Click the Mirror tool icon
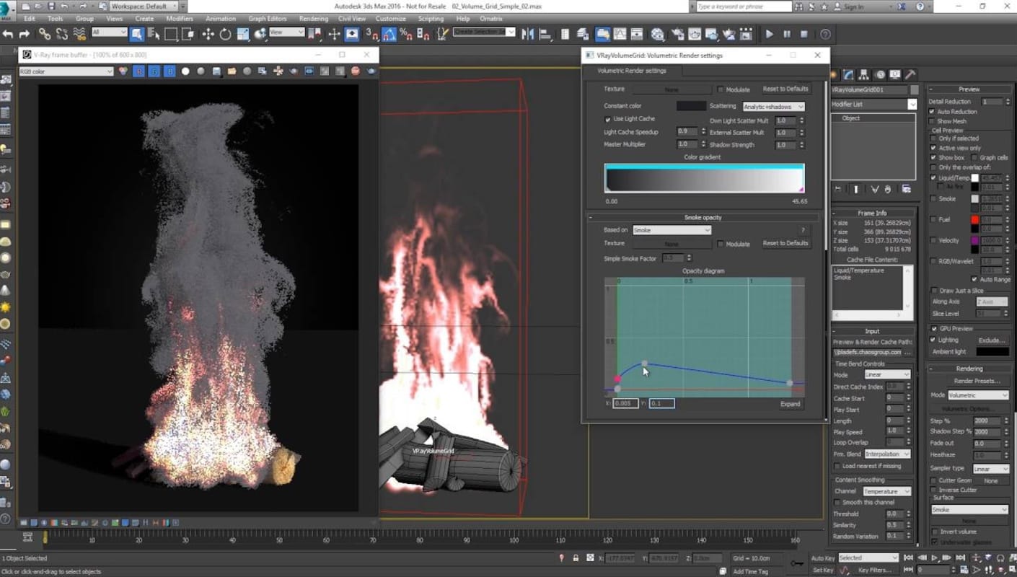This screenshot has width=1017, height=577. tap(528, 34)
